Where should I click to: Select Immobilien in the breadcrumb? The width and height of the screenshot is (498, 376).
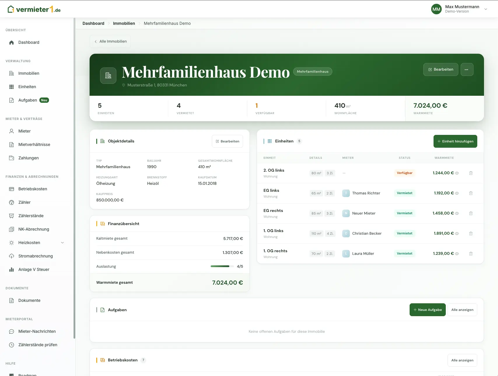(124, 23)
